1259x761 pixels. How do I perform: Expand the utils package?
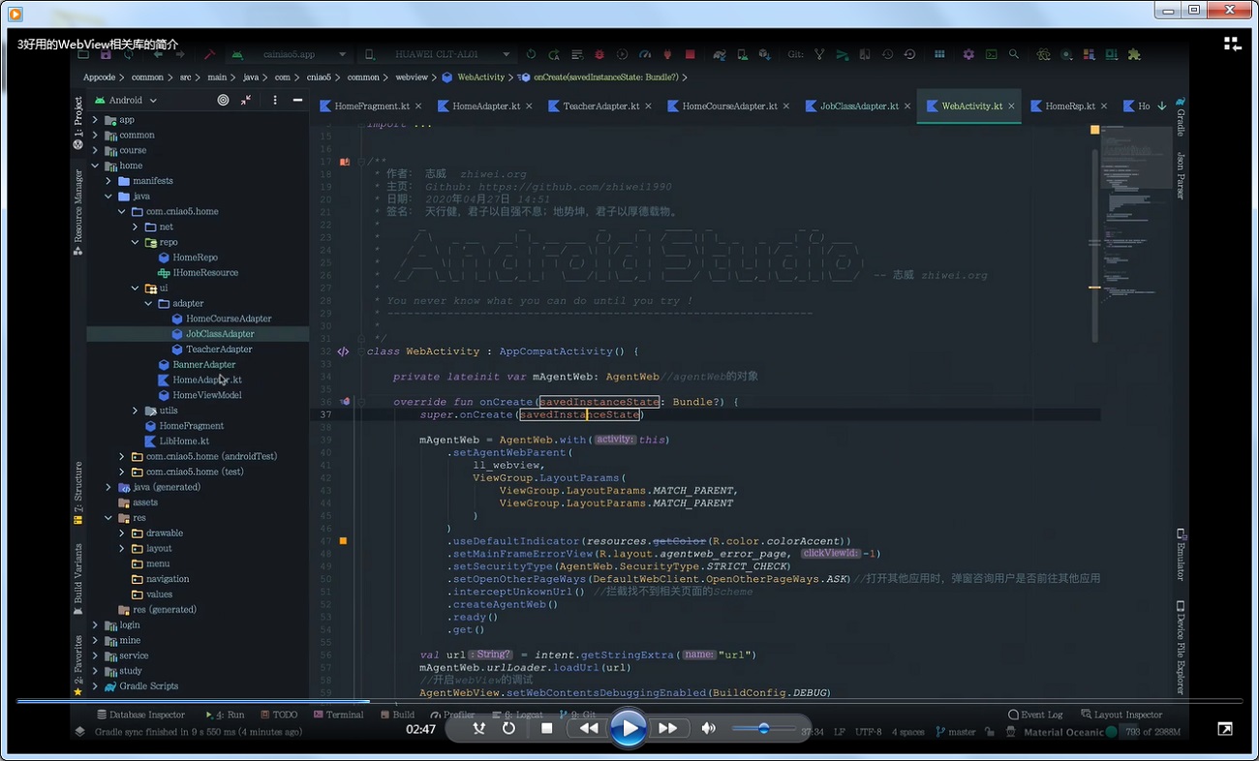click(136, 411)
